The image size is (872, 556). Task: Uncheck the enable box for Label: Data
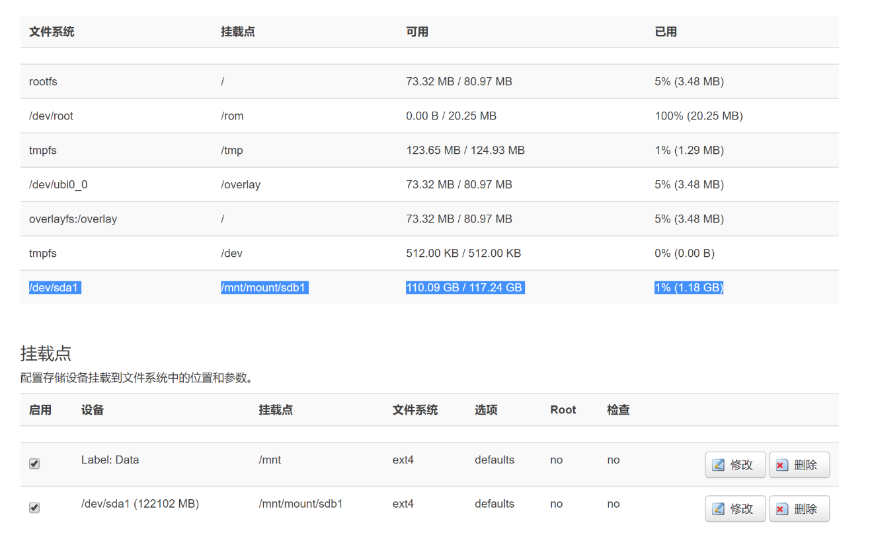(34, 464)
